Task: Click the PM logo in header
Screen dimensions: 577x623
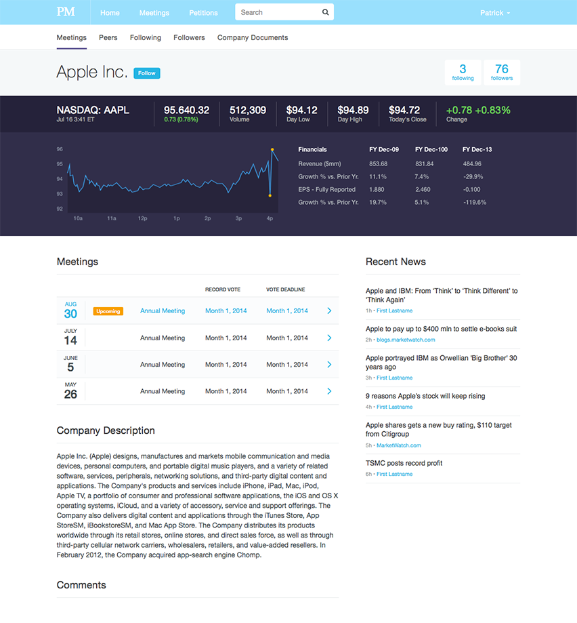Action: coord(66,12)
